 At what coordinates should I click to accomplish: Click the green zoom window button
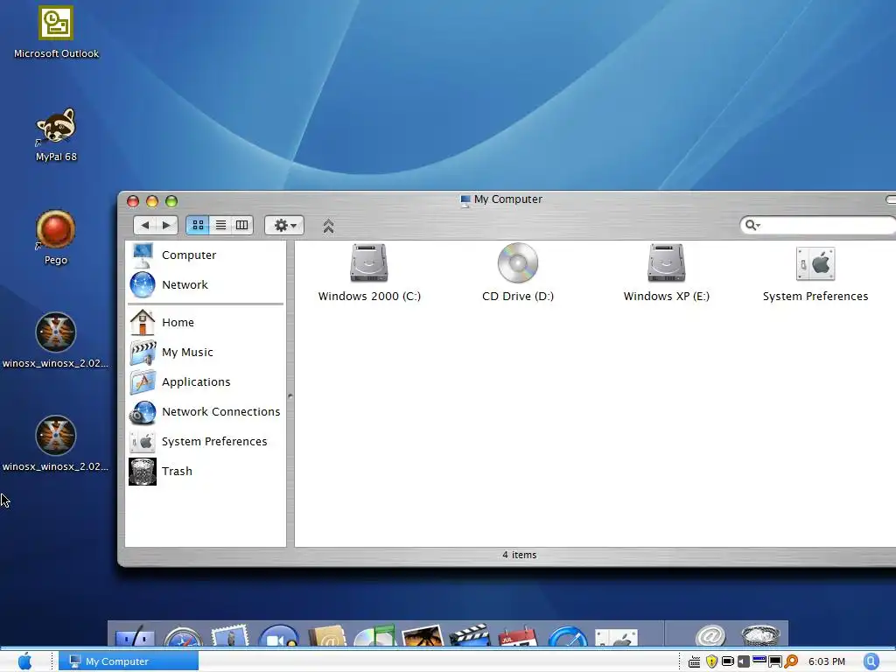[171, 201]
